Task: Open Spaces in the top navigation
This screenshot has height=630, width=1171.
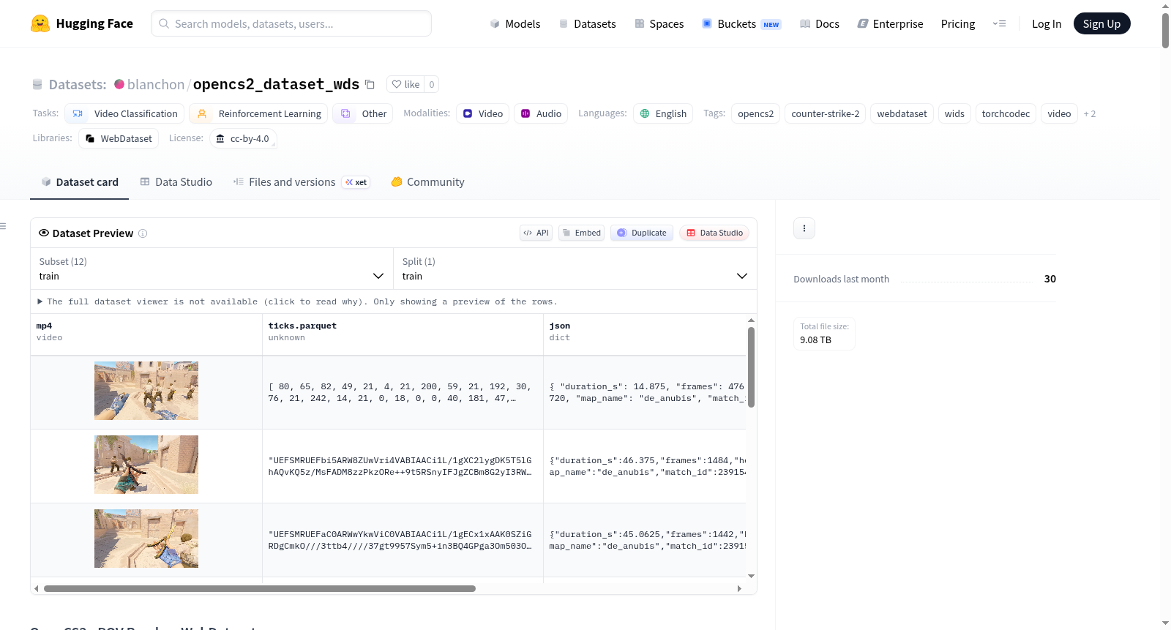Action: click(x=659, y=23)
